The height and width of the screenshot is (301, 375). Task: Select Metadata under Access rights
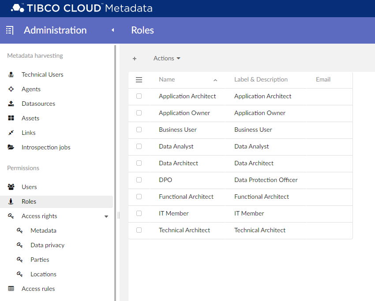(x=44, y=230)
